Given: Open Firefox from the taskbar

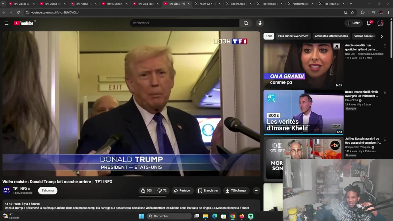Looking at the screenshot, I should click(242, 216).
